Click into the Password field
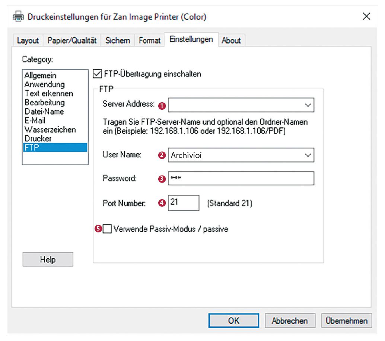Image resolution: width=385 pixels, height=341 pixels. pyautogui.click(x=241, y=178)
